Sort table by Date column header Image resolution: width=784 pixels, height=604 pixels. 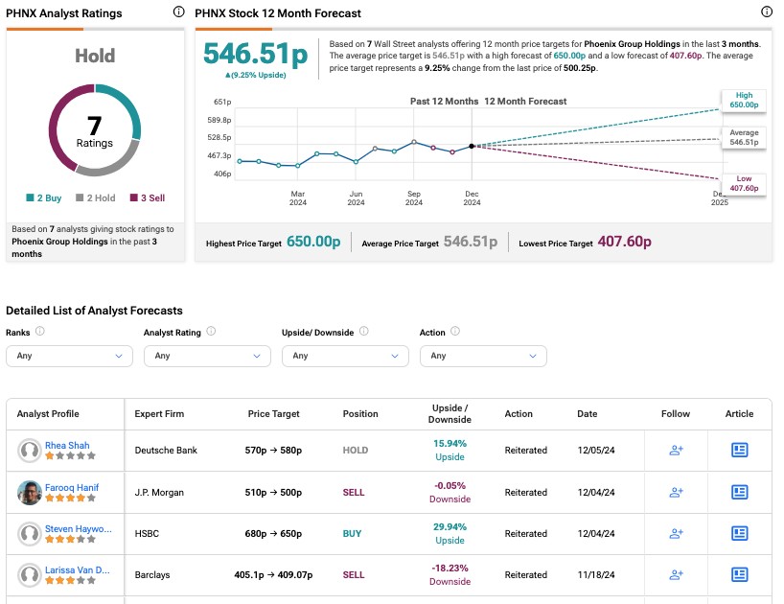[x=587, y=414]
